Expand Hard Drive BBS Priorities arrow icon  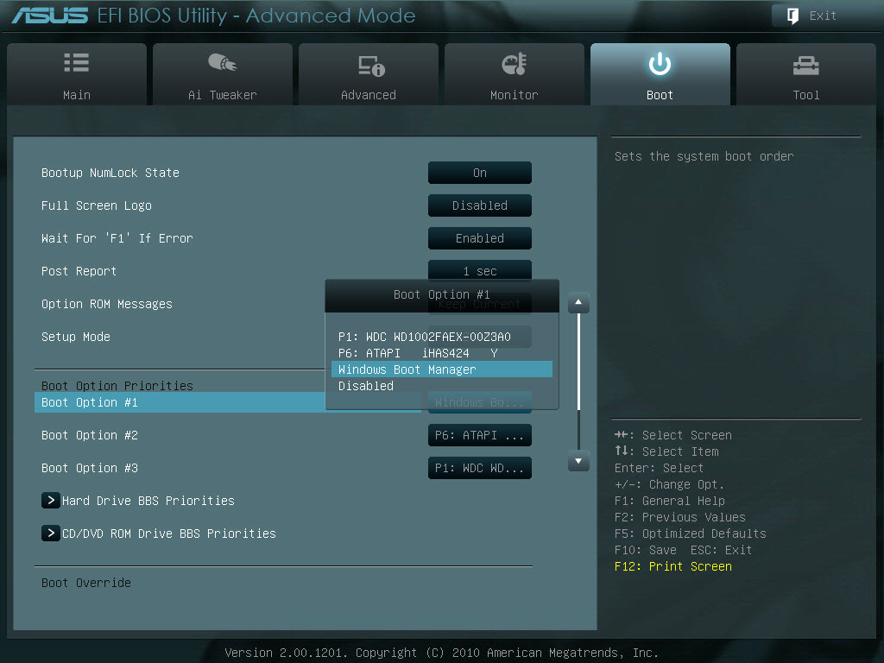(x=51, y=500)
